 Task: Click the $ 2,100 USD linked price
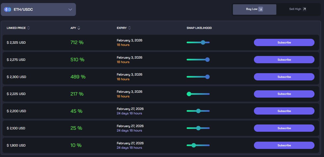[x=16, y=128]
